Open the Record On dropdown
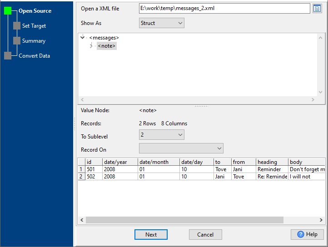The image size is (328, 247). coord(181,148)
